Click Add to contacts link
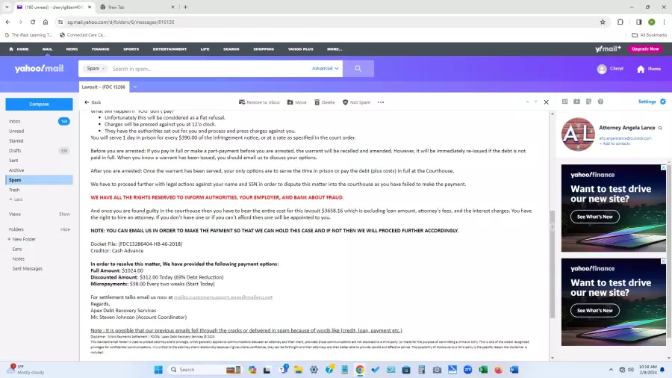 tap(615, 143)
